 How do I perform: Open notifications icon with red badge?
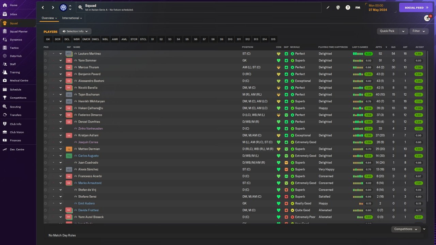click(427, 18)
